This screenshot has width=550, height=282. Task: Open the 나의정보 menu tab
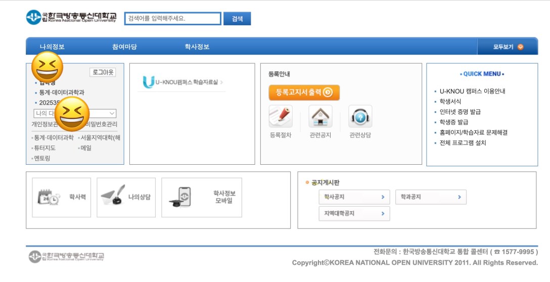pos(52,47)
